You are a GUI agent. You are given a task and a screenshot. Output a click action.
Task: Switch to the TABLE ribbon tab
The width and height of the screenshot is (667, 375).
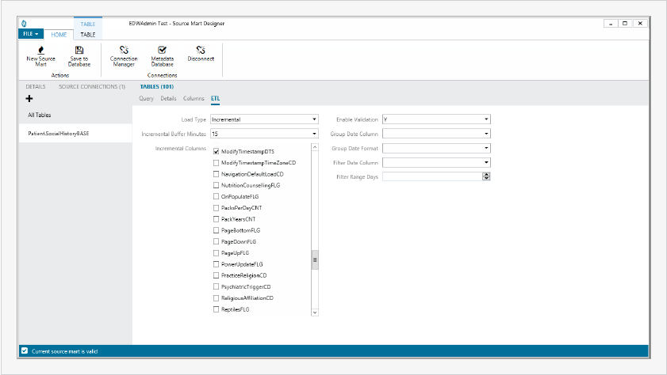[87, 34]
